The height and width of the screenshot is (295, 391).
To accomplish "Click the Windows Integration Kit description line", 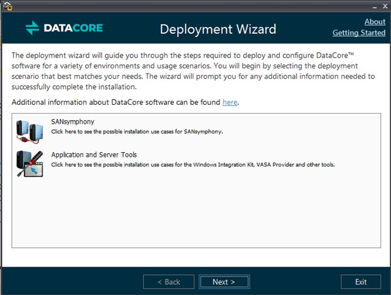I will pos(193,164).
